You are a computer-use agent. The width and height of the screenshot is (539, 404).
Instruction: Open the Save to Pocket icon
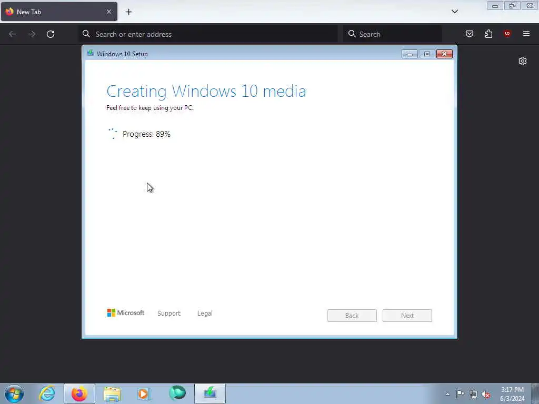[469, 34]
